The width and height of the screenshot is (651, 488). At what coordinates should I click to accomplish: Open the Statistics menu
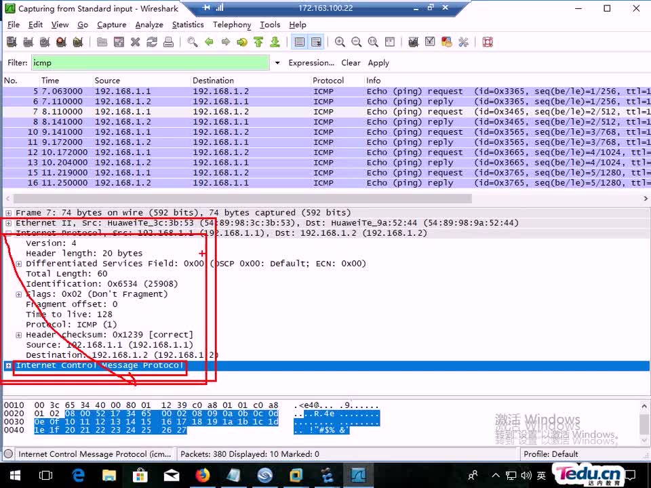[188, 24]
